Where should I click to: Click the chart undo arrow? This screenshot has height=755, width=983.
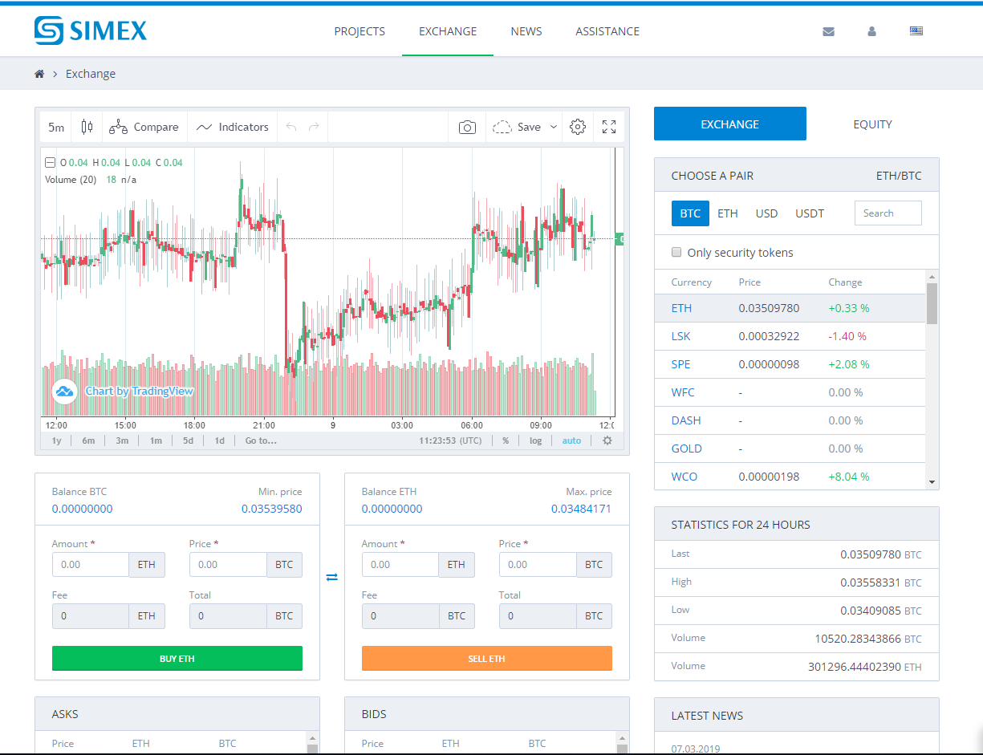click(x=291, y=127)
